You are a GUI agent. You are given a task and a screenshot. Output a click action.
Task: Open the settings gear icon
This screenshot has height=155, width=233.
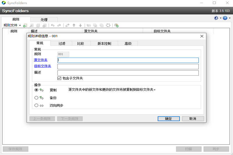pyautogui.click(x=216, y=18)
